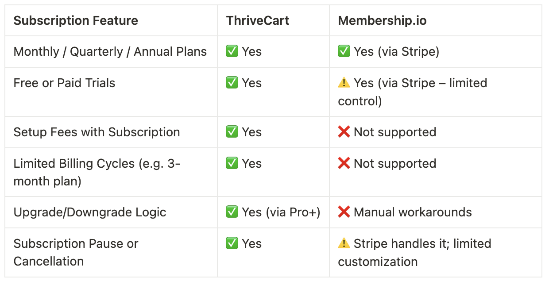549x285 pixels.
Task: Click green checkmark beside 'Yes (via Pro+)'
Action: point(232,212)
